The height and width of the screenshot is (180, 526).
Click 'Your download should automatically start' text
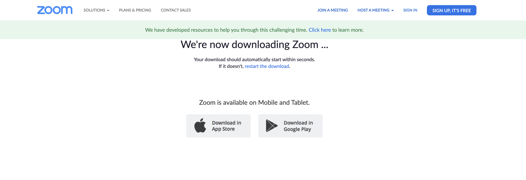pos(254,60)
